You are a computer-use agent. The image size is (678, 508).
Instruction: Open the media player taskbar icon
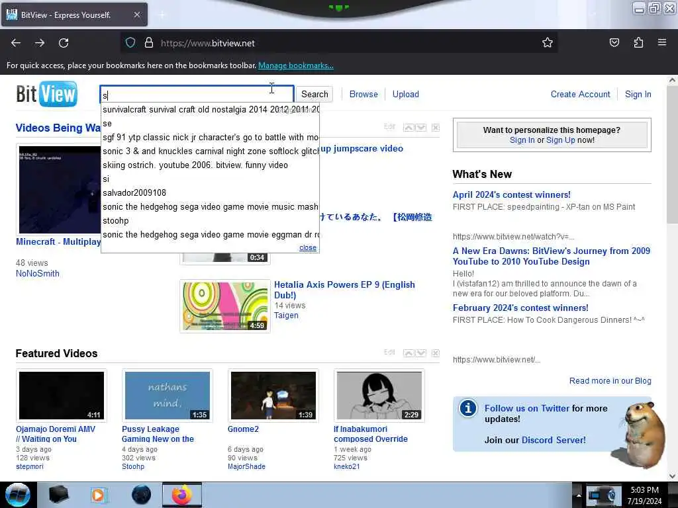click(x=99, y=495)
